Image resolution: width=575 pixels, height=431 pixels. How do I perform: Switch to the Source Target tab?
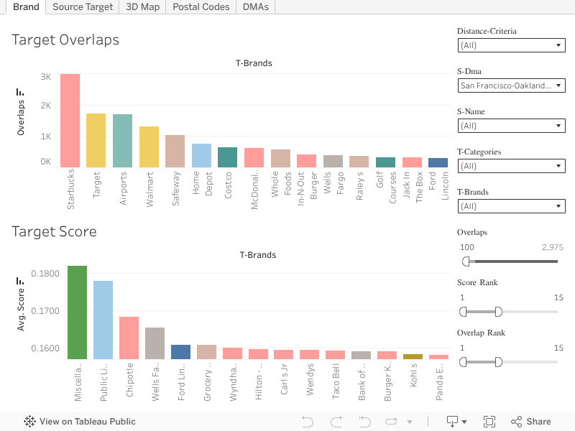[x=83, y=6]
